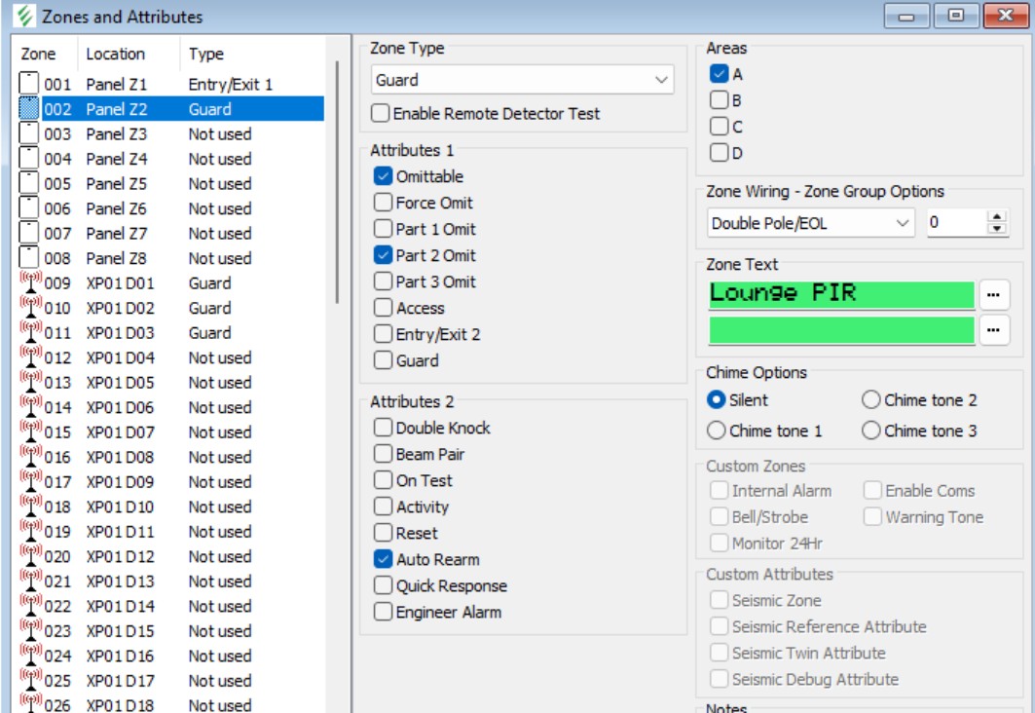1035x713 pixels.
Task: Click the panel zone icon for zone 005
Action: coord(29,184)
